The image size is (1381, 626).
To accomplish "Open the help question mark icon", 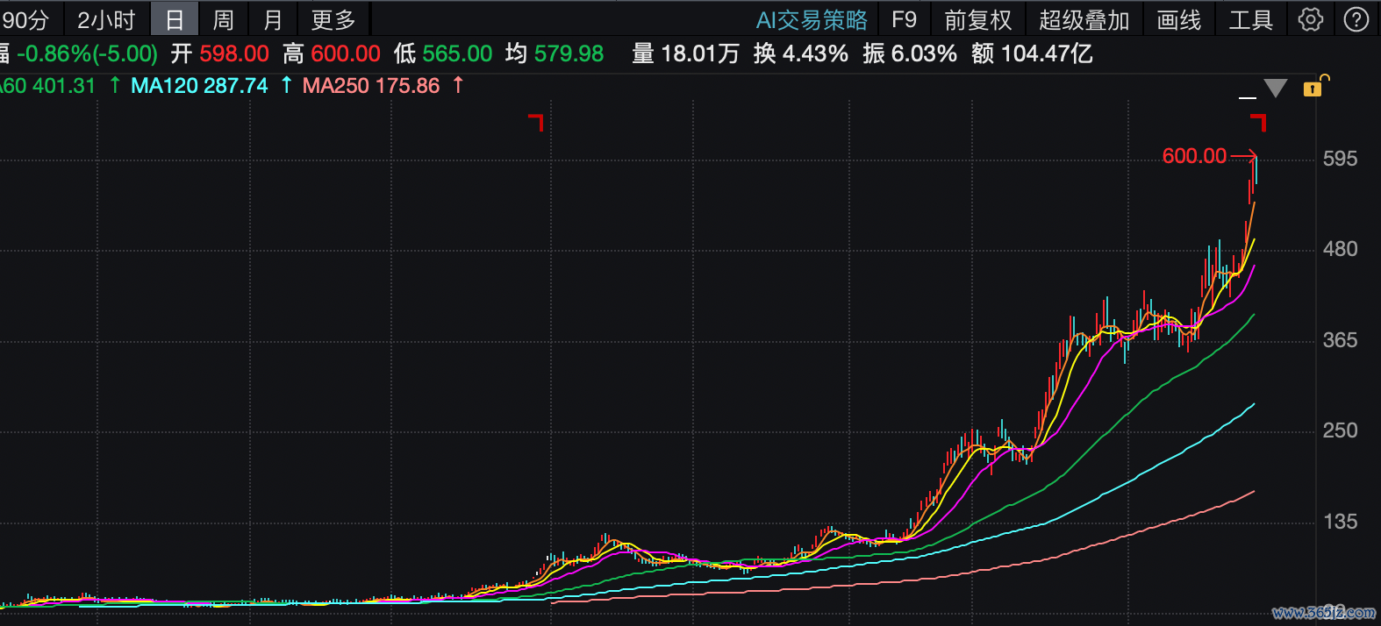I will [x=1356, y=19].
